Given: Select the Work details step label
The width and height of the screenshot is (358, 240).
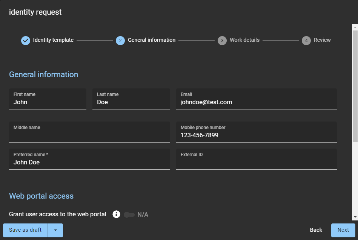Looking at the screenshot, I should [x=244, y=40].
